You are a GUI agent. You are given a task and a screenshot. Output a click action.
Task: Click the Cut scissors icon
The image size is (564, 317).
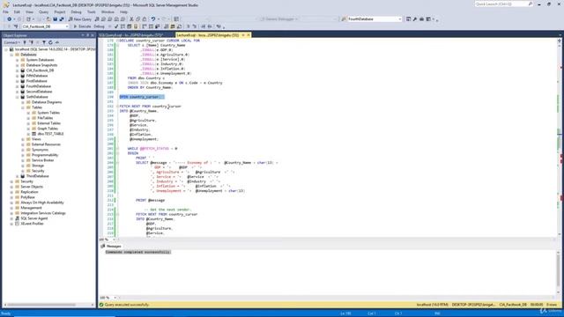point(131,19)
